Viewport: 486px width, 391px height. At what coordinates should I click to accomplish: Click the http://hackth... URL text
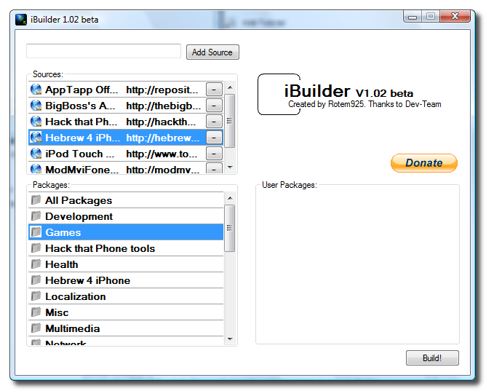click(162, 122)
